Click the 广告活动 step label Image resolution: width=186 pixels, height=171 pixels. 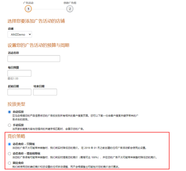point(28,3)
